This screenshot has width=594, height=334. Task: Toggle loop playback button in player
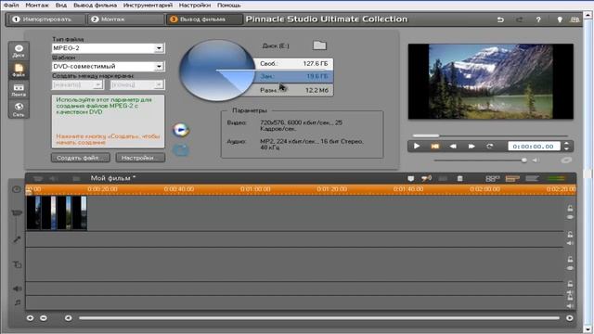(x=490, y=147)
